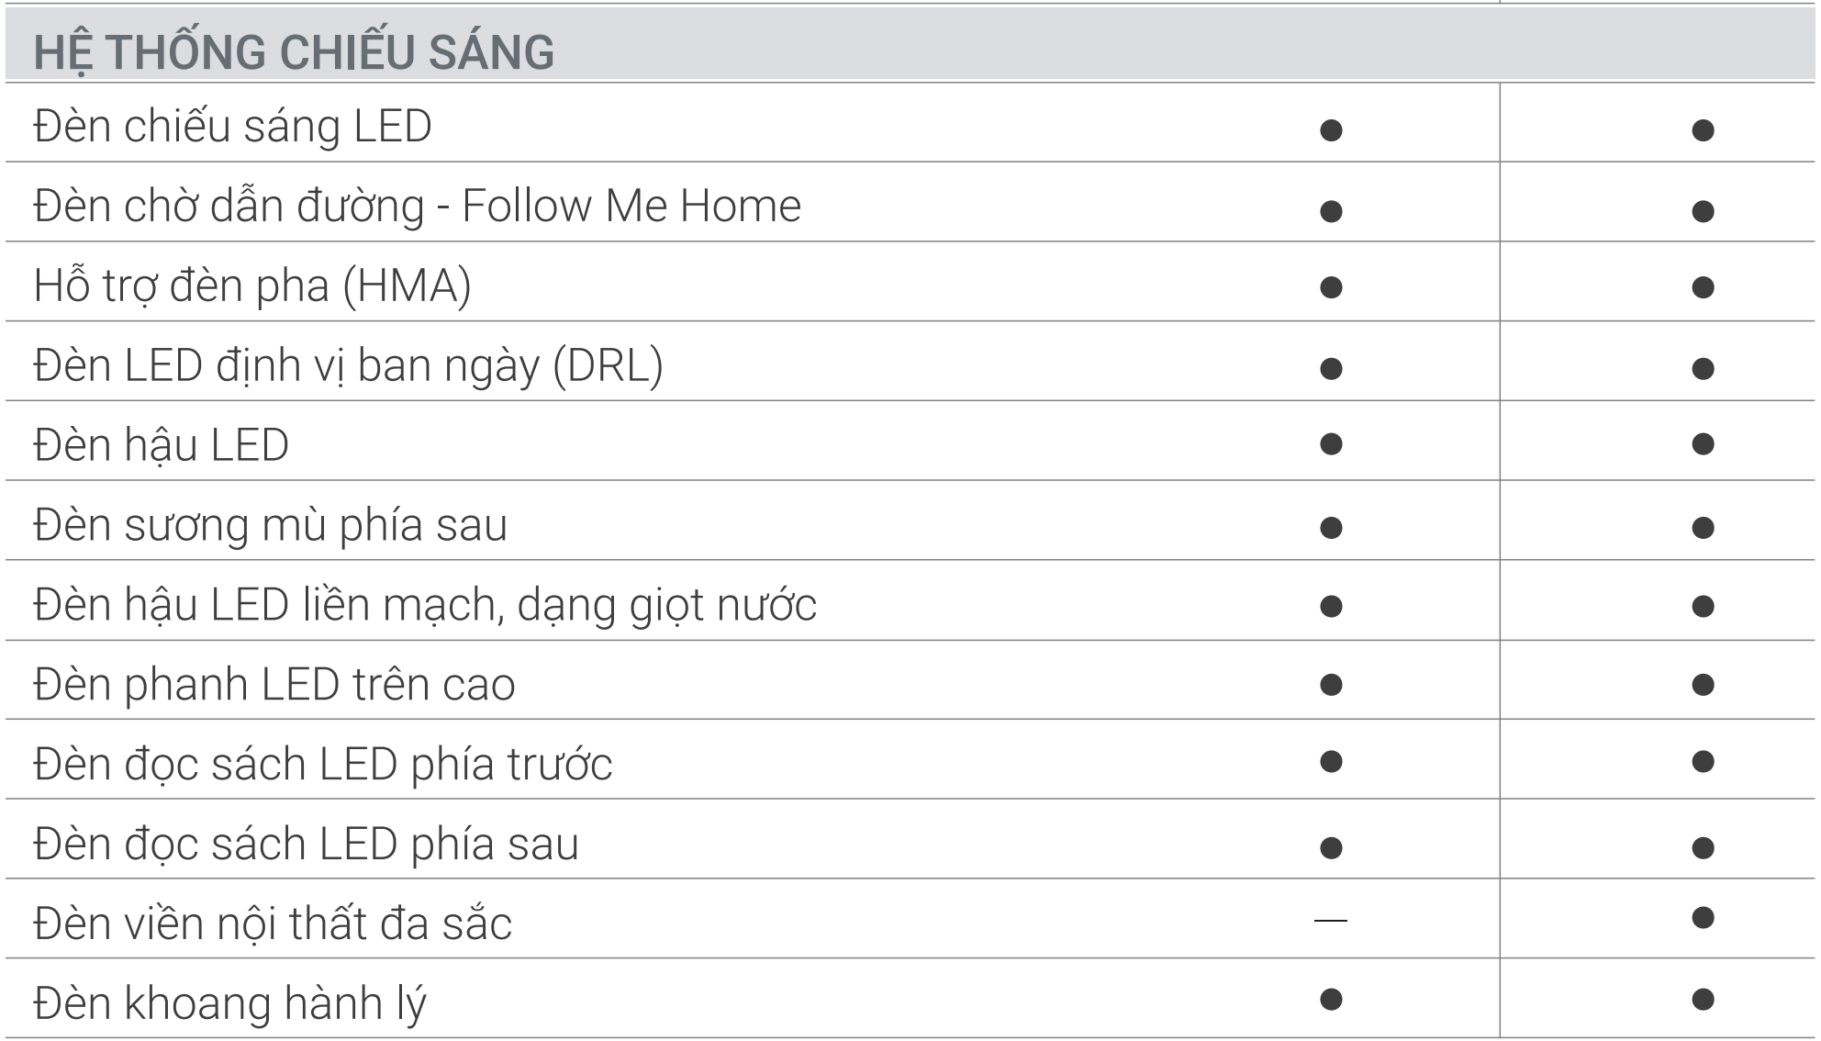This screenshot has width=1821, height=1041.
Task: Click the Đèn LED định vị ban ngày (DRL) label
Action: (348, 365)
